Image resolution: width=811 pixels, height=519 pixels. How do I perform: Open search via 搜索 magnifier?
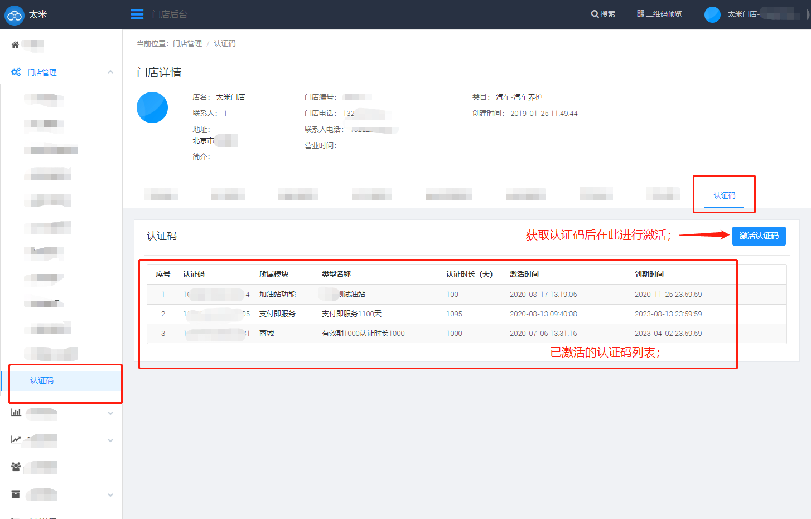(603, 14)
